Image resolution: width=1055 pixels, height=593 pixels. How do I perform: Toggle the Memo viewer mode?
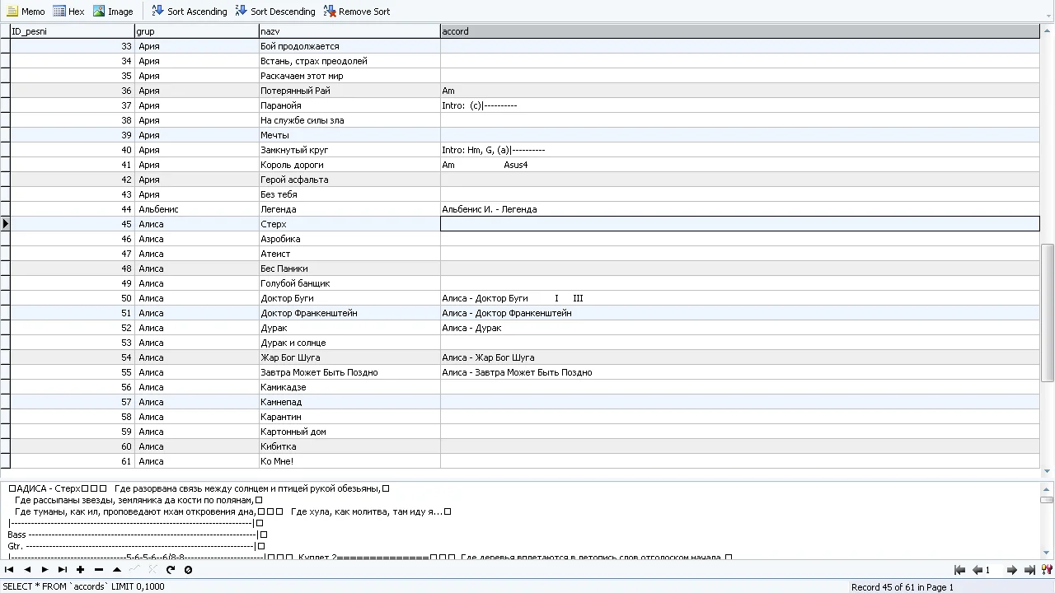tap(26, 11)
